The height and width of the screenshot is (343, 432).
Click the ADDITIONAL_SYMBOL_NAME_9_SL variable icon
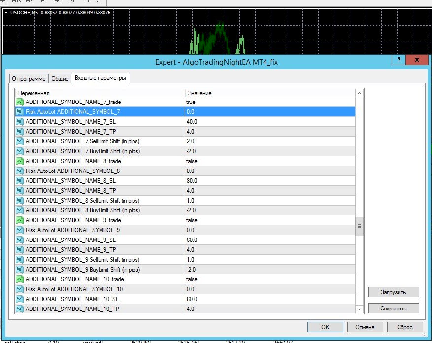click(x=20, y=240)
